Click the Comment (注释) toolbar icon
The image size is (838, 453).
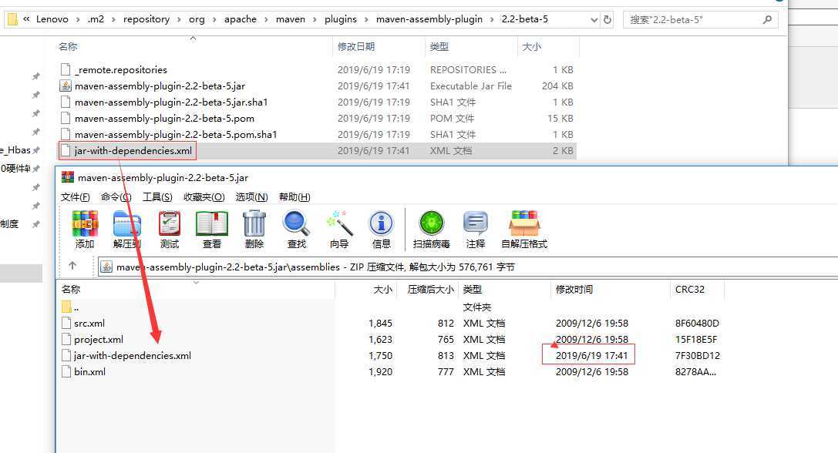(x=475, y=223)
